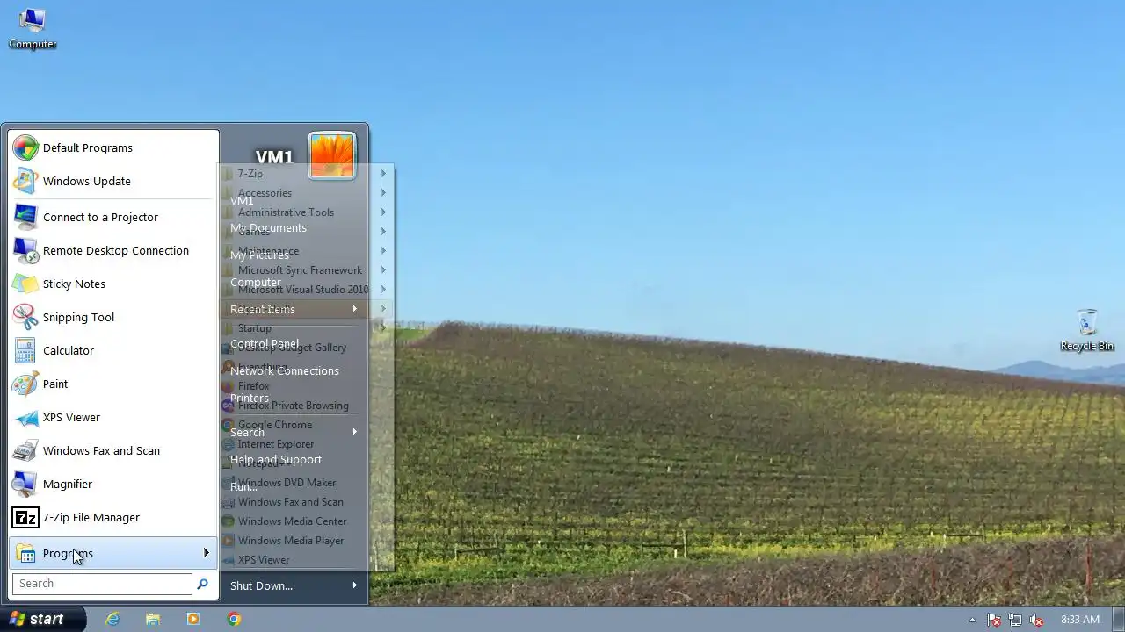Start the Snipping Tool
Image resolution: width=1125 pixels, height=632 pixels.
(x=113, y=317)
